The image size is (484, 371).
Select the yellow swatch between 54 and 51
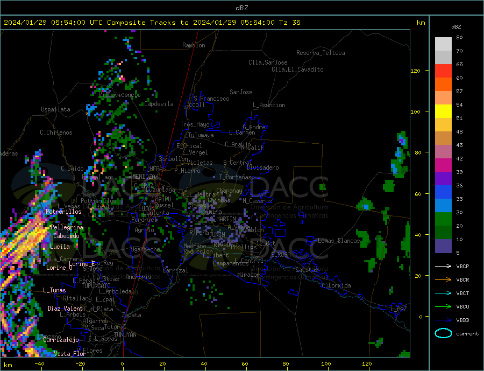[x=443, y=111]
